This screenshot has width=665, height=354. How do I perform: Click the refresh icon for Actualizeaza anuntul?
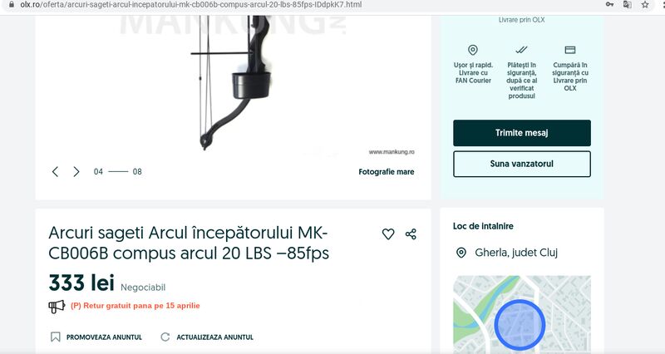tap(165, 337)
